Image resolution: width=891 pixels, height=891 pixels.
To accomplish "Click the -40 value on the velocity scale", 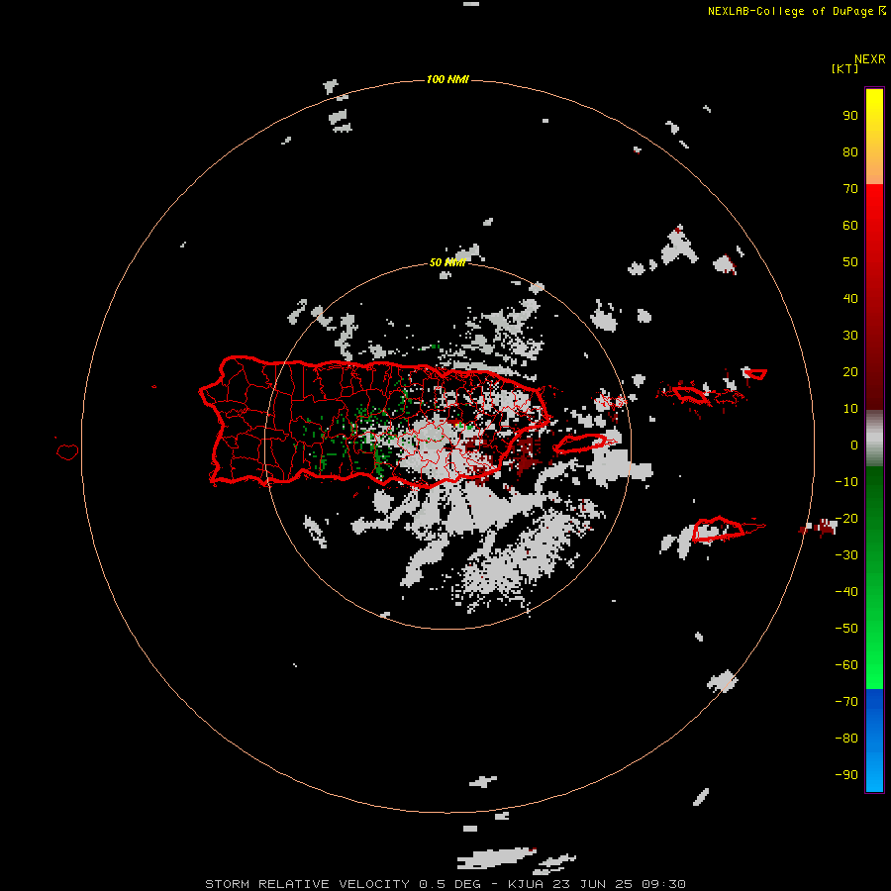I will click(x=846, y=592).
